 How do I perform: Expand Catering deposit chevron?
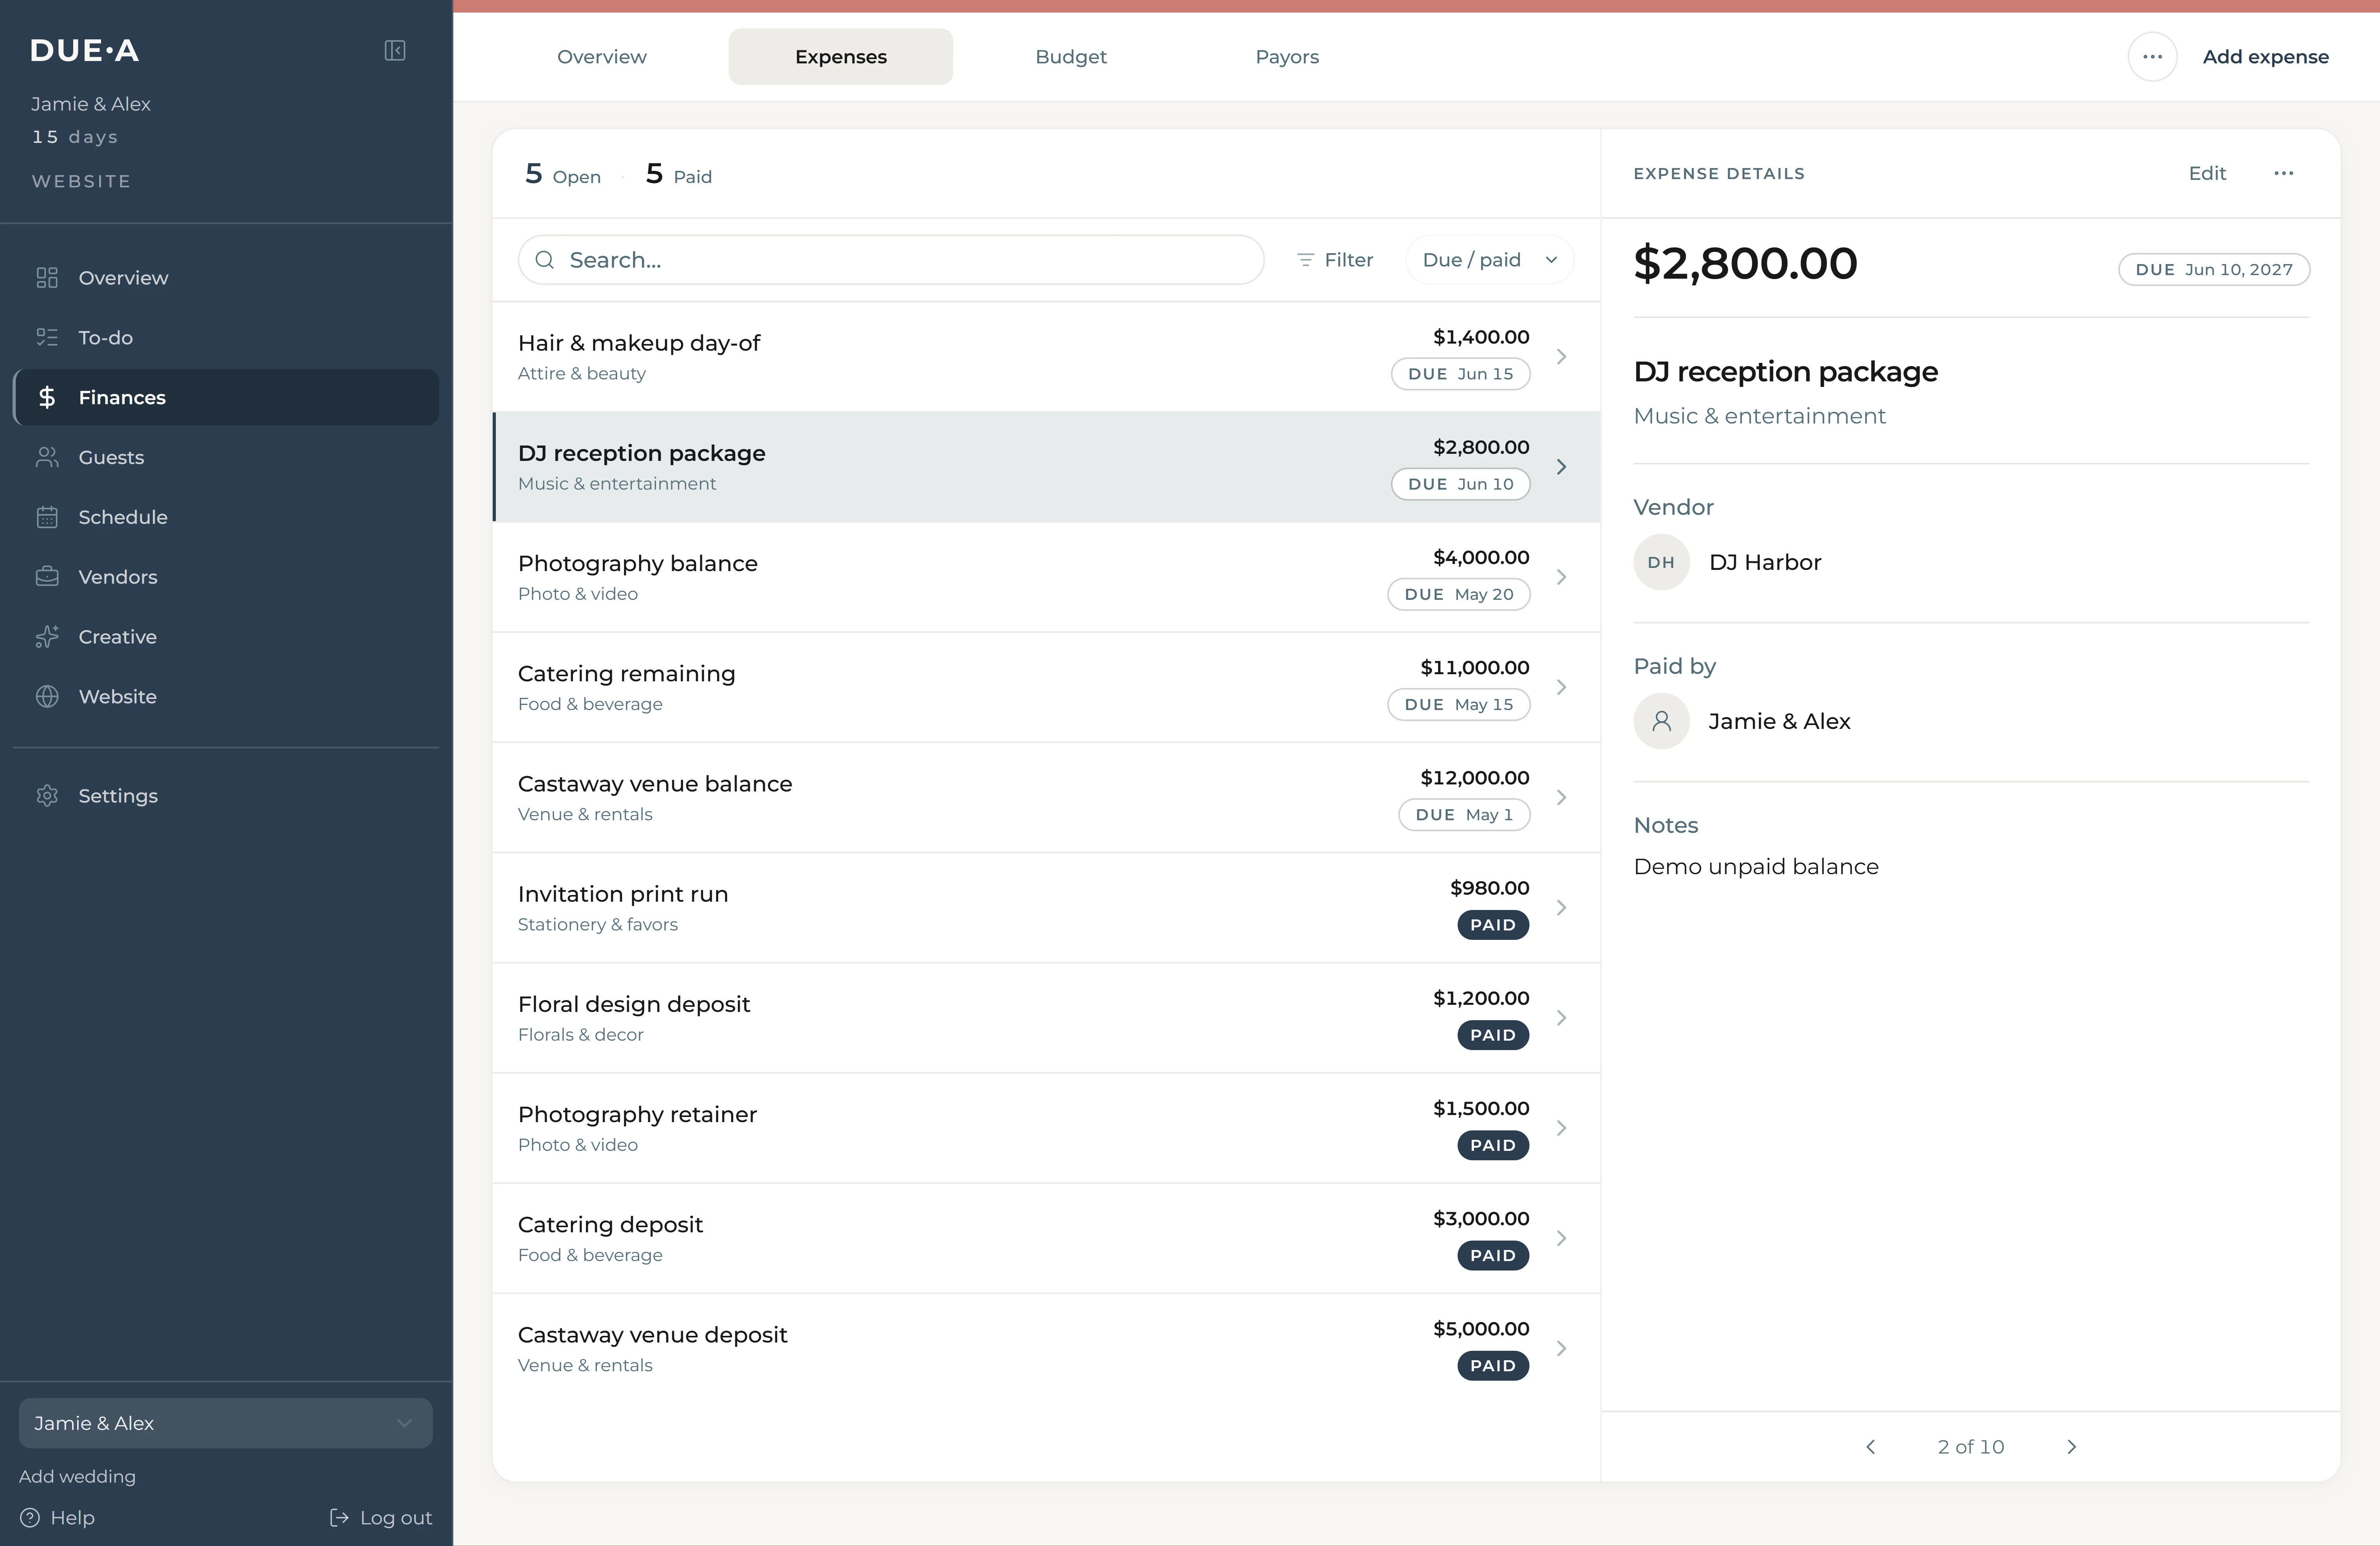(x=1561, y=1238)
